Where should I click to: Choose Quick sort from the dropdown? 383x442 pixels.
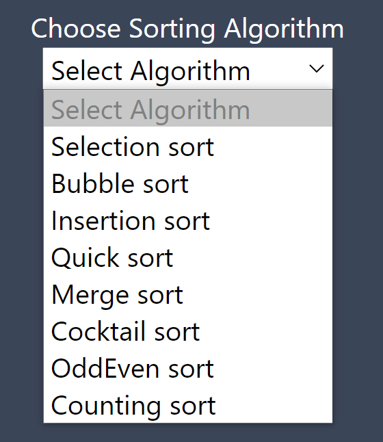(x=188, y=257)
